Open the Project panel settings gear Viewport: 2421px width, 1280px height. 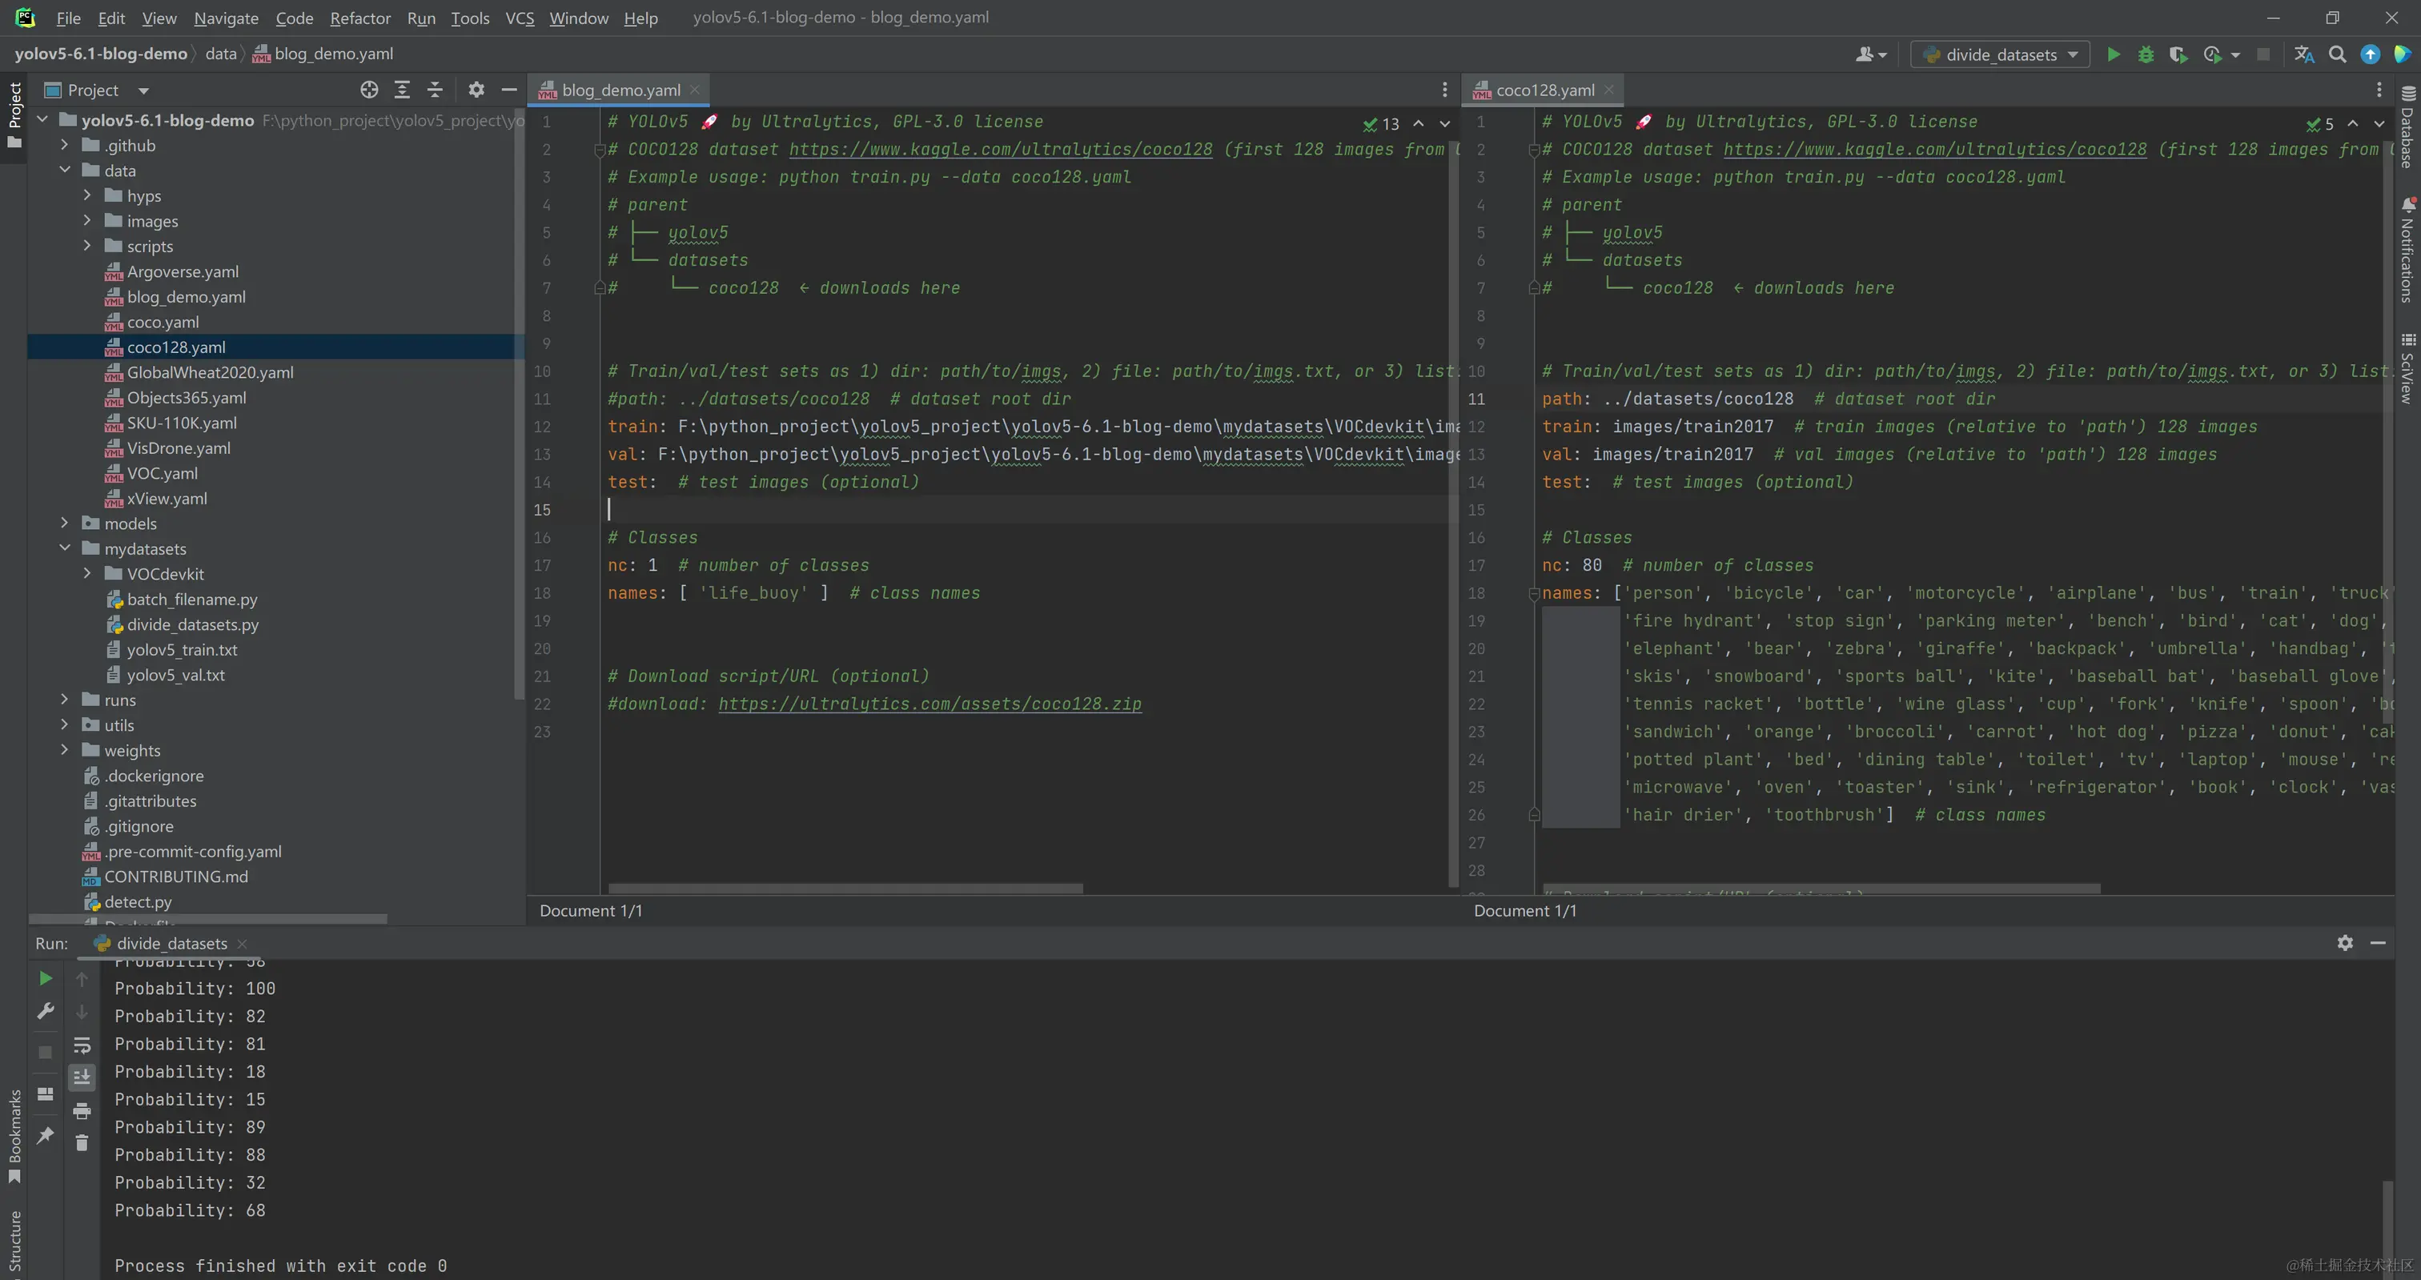[476, 90]
